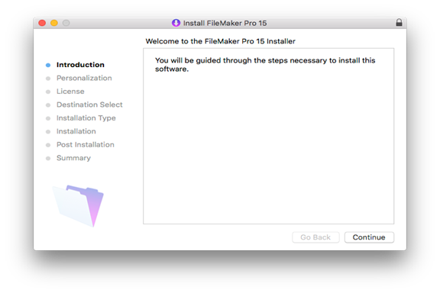This screenshot has width=440, height=293.
Task: Click the blue bullet next to Introduction
Action: point(48,65)
